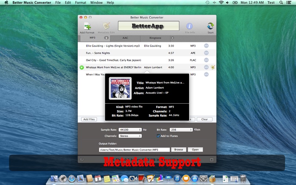Open options button for Owl City row
This screenshot has height=185, width=296.
206,60
